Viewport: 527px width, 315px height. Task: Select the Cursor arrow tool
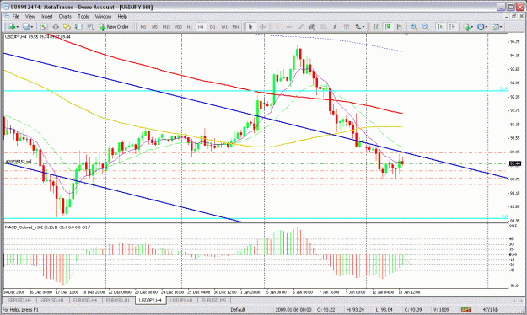[250, 27]
